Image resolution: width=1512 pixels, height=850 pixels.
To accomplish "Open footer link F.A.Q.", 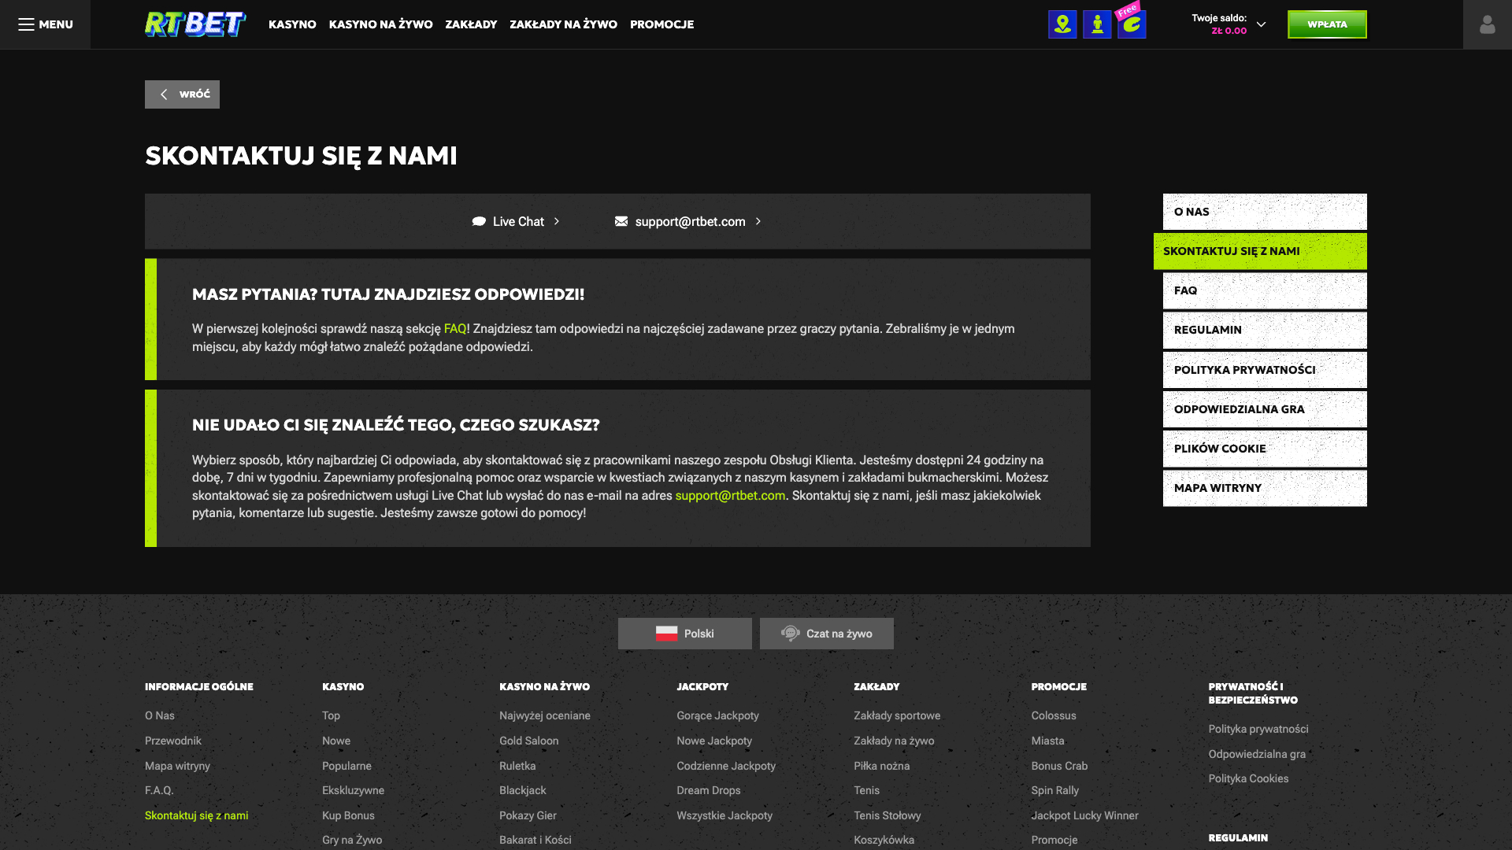I will [159, 790].
